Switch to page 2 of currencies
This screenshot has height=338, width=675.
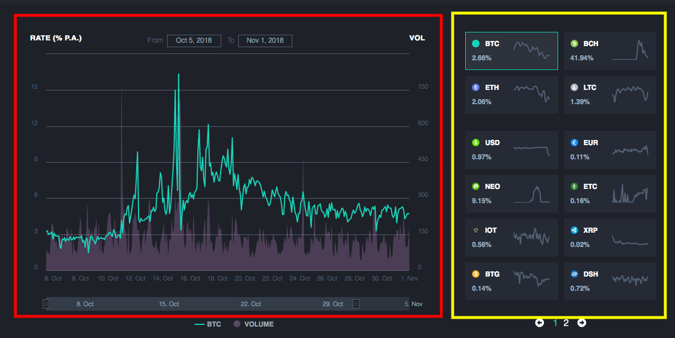click(566, 323)
